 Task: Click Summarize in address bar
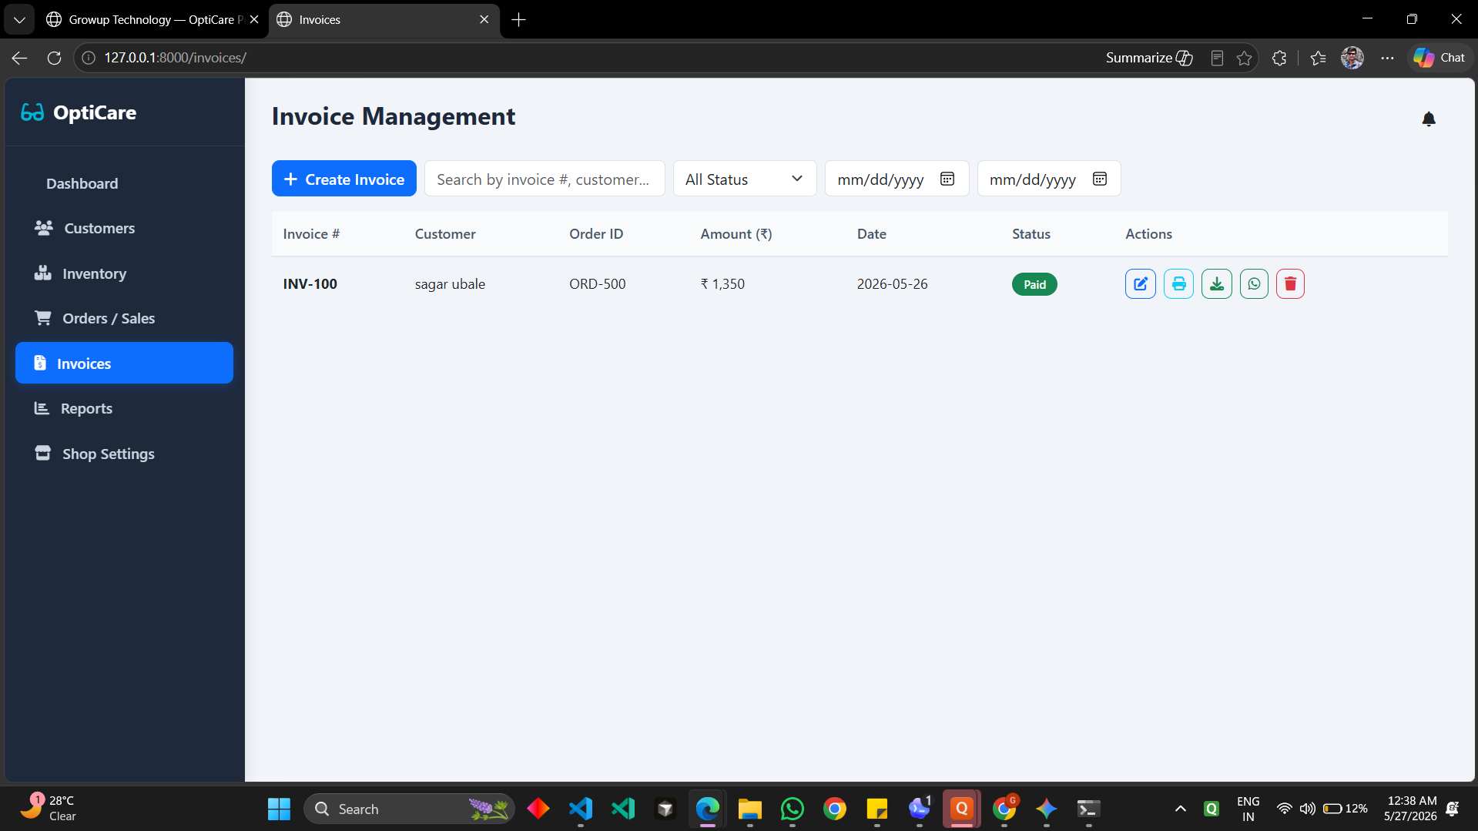tap(1149, 58)
